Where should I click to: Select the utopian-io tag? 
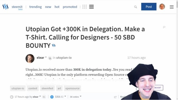[x=18, y=88]
